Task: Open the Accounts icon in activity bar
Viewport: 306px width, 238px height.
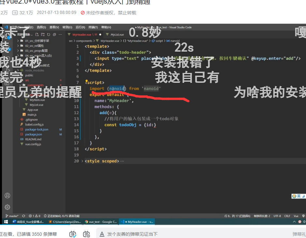Action: pos(7,195)
